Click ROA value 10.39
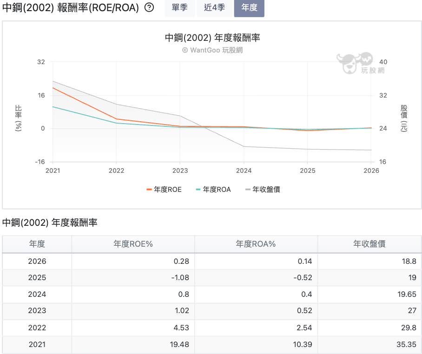This screenshot has height=354, width=422. [x=303, y=344]
